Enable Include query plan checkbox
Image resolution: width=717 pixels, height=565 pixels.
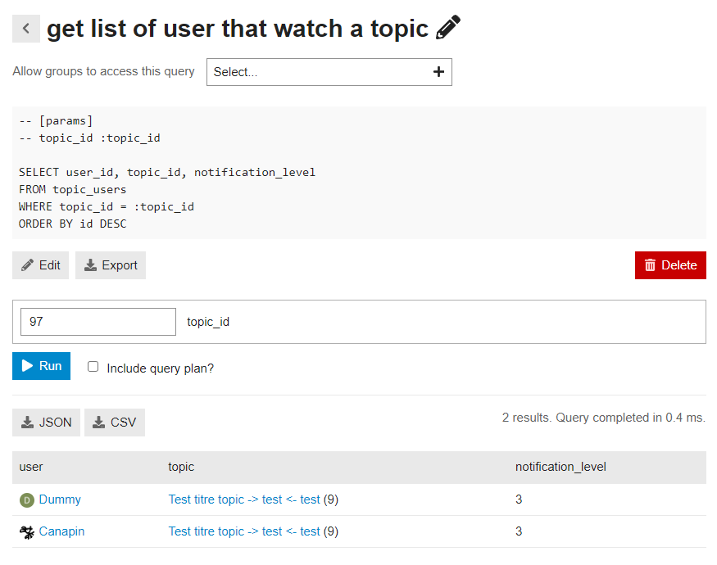coord(93,367)
